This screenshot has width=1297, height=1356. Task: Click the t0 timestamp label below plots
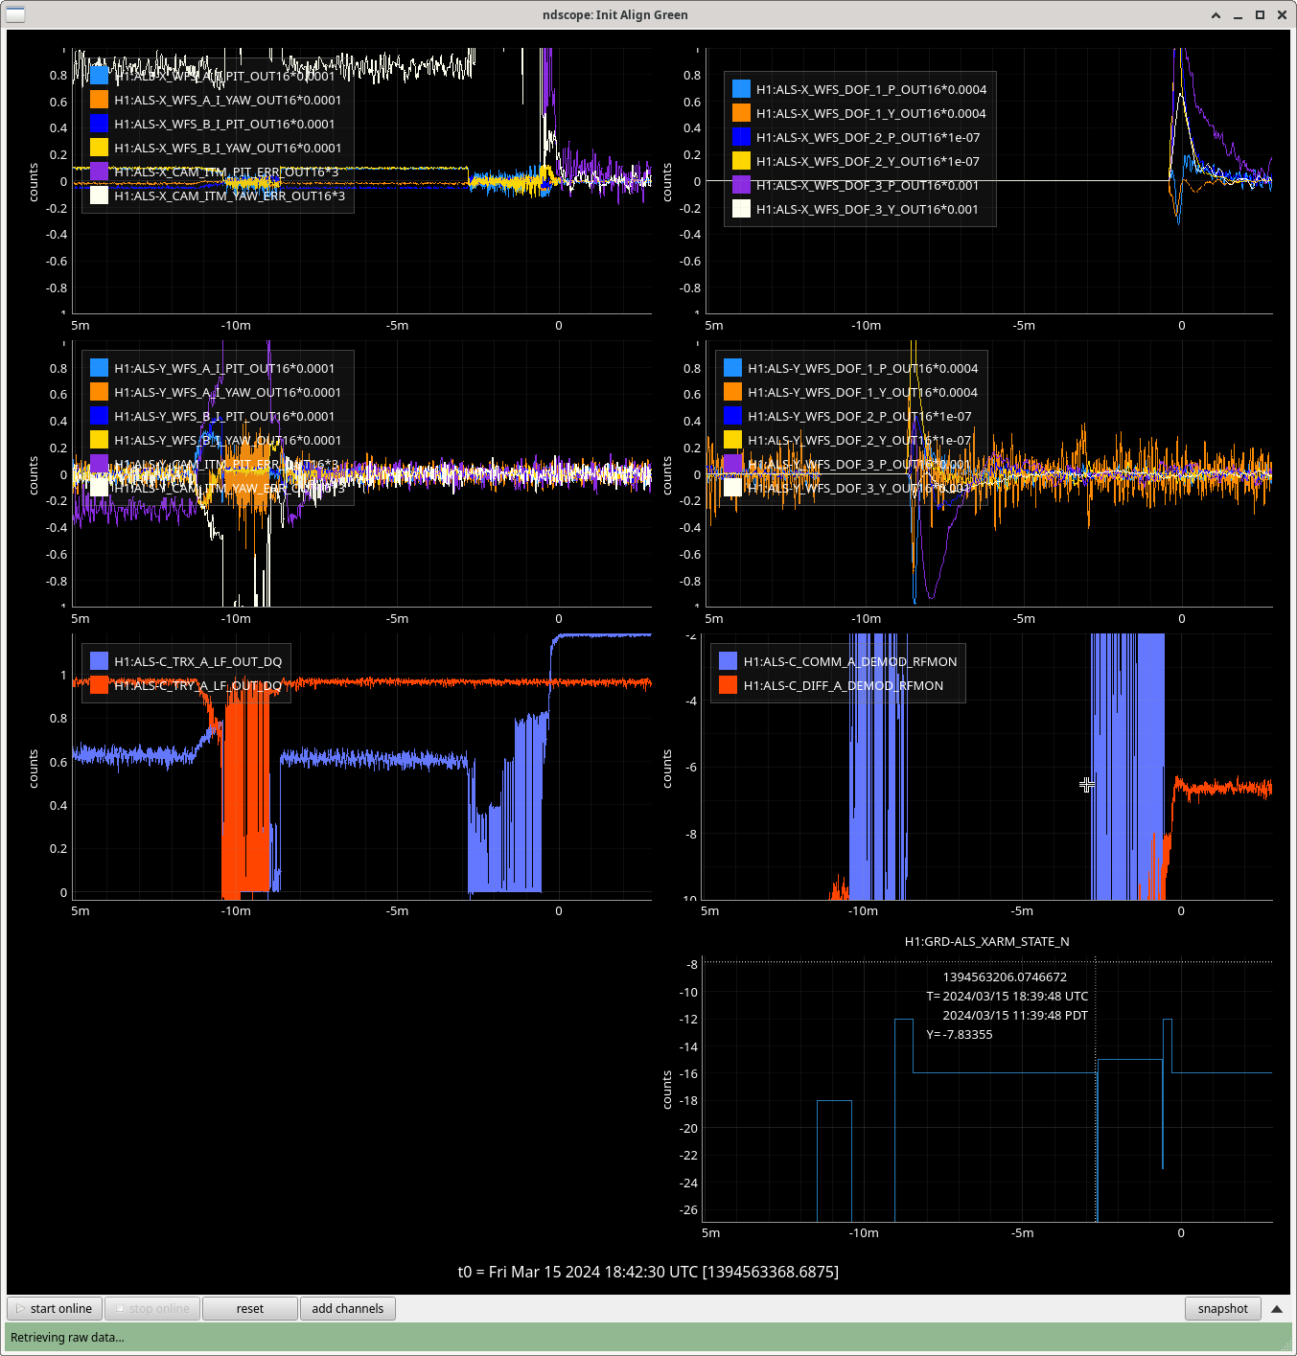point(648,1272)
